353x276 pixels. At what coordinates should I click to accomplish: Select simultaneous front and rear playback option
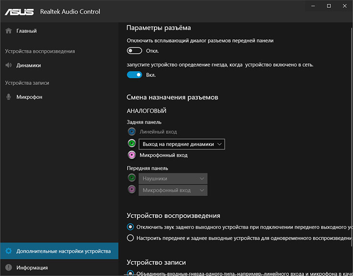(130, 238)
